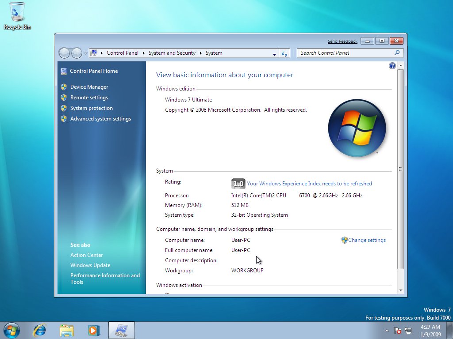Screen dimensions: 453x339
Task: Click the network status tray icon
Action: pyautogui.click(x=407, y=330)
